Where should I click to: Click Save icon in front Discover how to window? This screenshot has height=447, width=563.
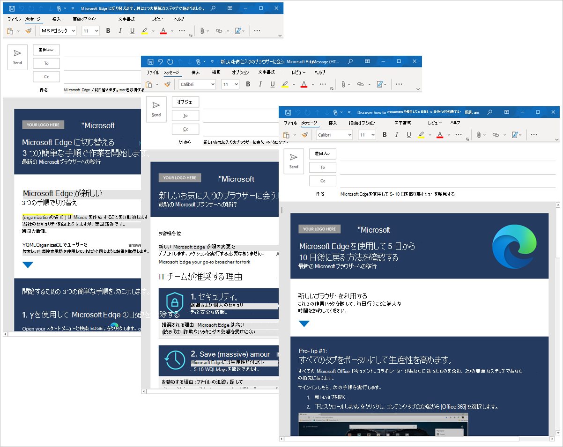point(288,112)
